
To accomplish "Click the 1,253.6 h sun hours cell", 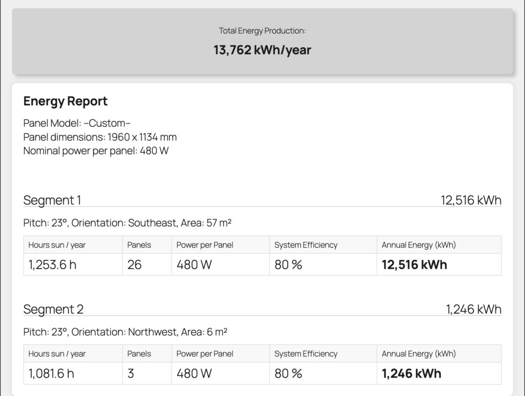I will (x=52, y=265).
